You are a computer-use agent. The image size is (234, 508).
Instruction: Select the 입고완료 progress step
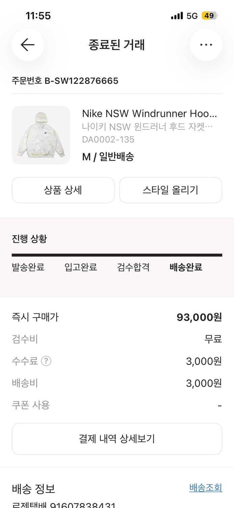click(x=81, y=267)
